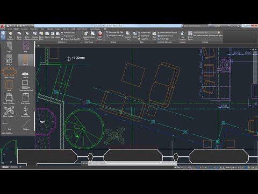Image resolution: width=258 pixels, height=194 pixels.
Task: Open the Quick Access toolbar customize arrow
Action: pos(33,26)
